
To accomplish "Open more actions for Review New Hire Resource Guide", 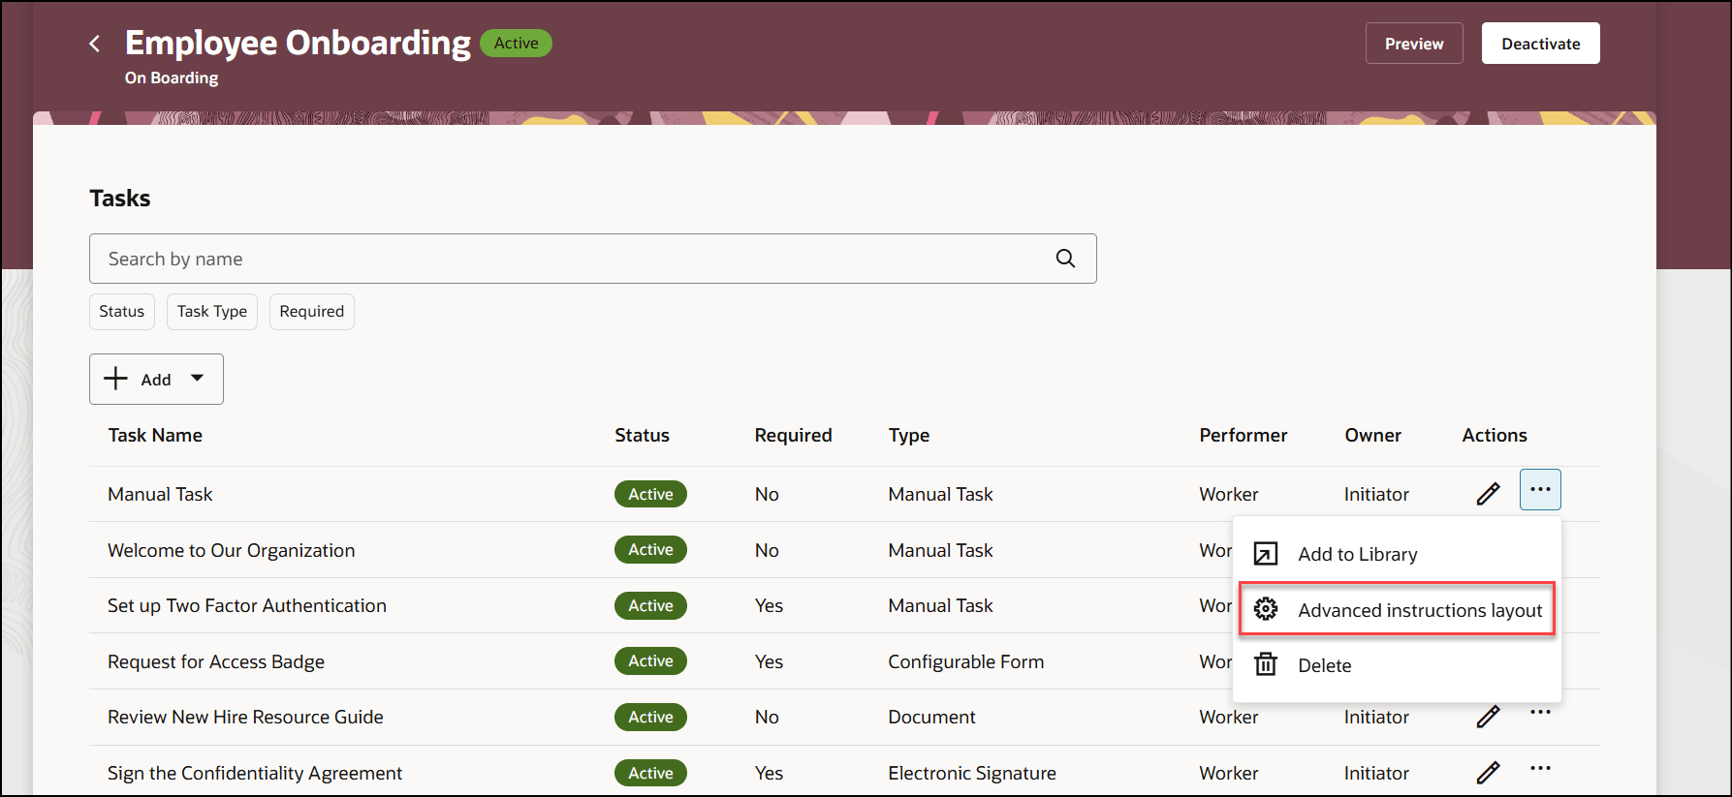I will [x=1540, y=713].
